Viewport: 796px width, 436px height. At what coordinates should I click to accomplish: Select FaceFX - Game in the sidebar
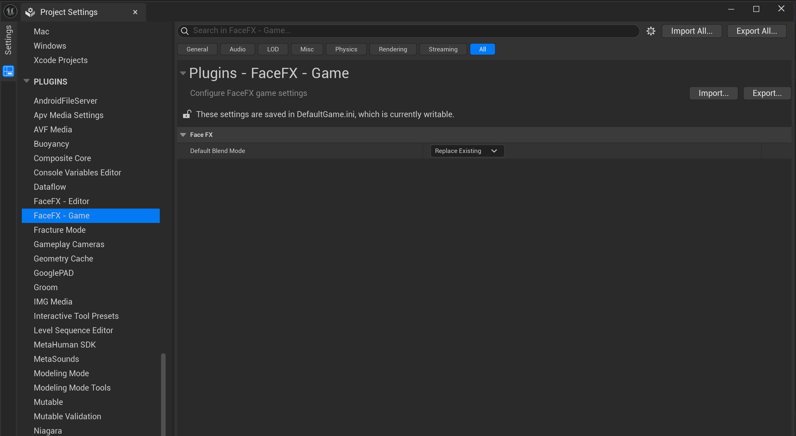click(90, 215)
